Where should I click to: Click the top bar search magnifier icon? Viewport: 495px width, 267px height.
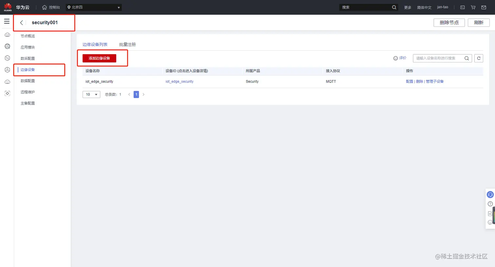pyautogui.click(x=394, y=7)
